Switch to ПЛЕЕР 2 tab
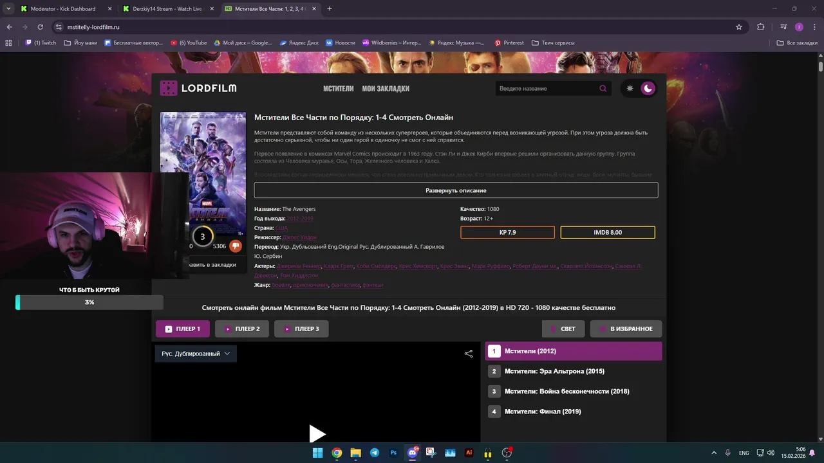The height and width of the screenshot is (463, 824). 242,329
